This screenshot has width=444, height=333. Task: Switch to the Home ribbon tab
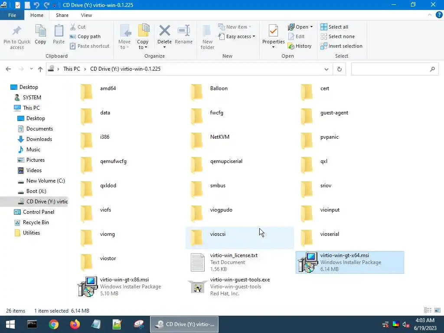pos(37,15)
